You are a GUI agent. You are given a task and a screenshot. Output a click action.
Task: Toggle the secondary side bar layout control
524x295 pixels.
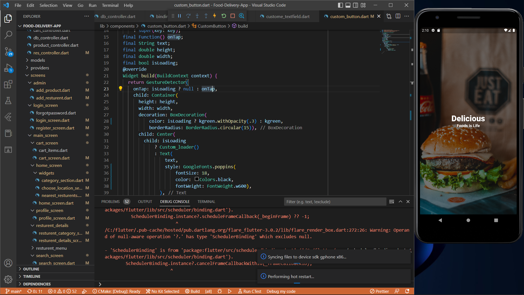tap(355, 5)
